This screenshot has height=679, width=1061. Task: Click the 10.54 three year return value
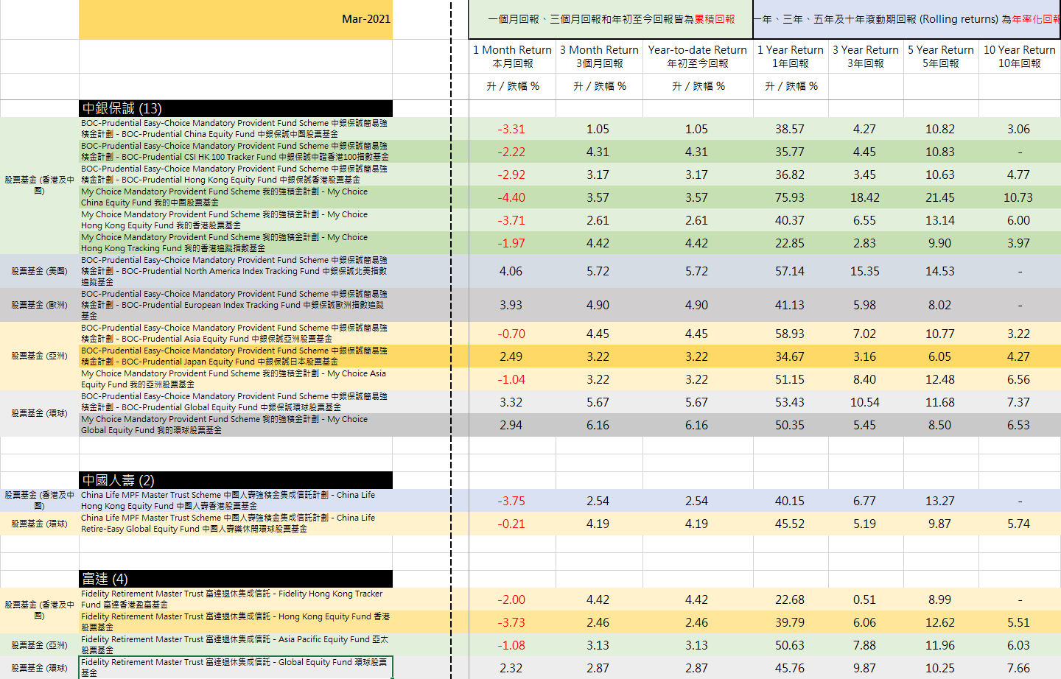click(865, 402)
